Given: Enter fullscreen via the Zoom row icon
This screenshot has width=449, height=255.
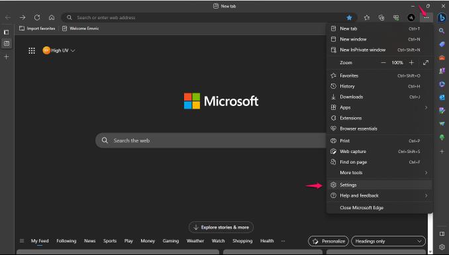Looking at the screenshot, I should click(x=426, y=62).
